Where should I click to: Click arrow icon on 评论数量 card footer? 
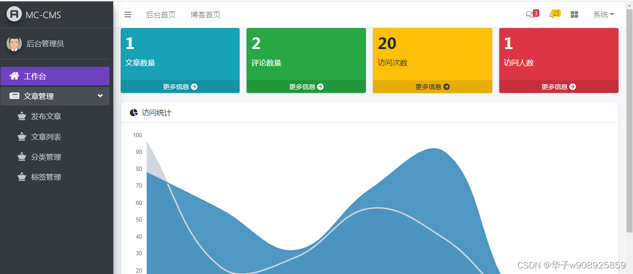point(320,87)
